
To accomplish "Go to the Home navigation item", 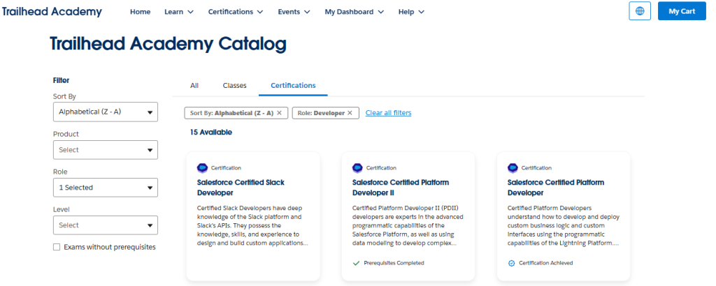I will pyautogui.click(x=140, y=12).
